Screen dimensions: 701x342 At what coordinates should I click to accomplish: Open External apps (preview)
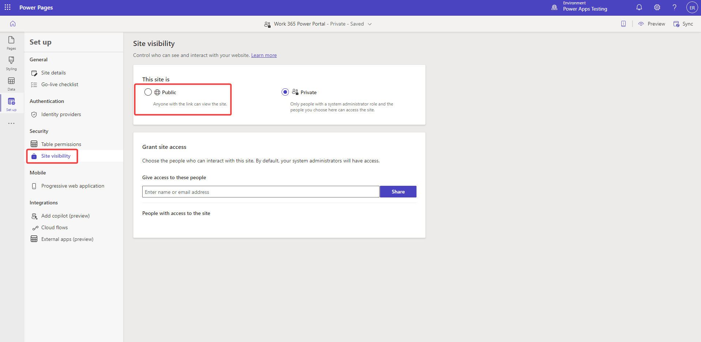tap(67, 239)
